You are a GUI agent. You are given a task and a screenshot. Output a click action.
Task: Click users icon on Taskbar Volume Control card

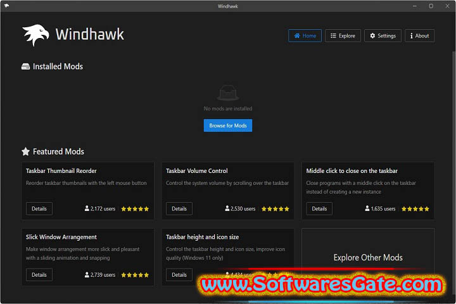227,208
